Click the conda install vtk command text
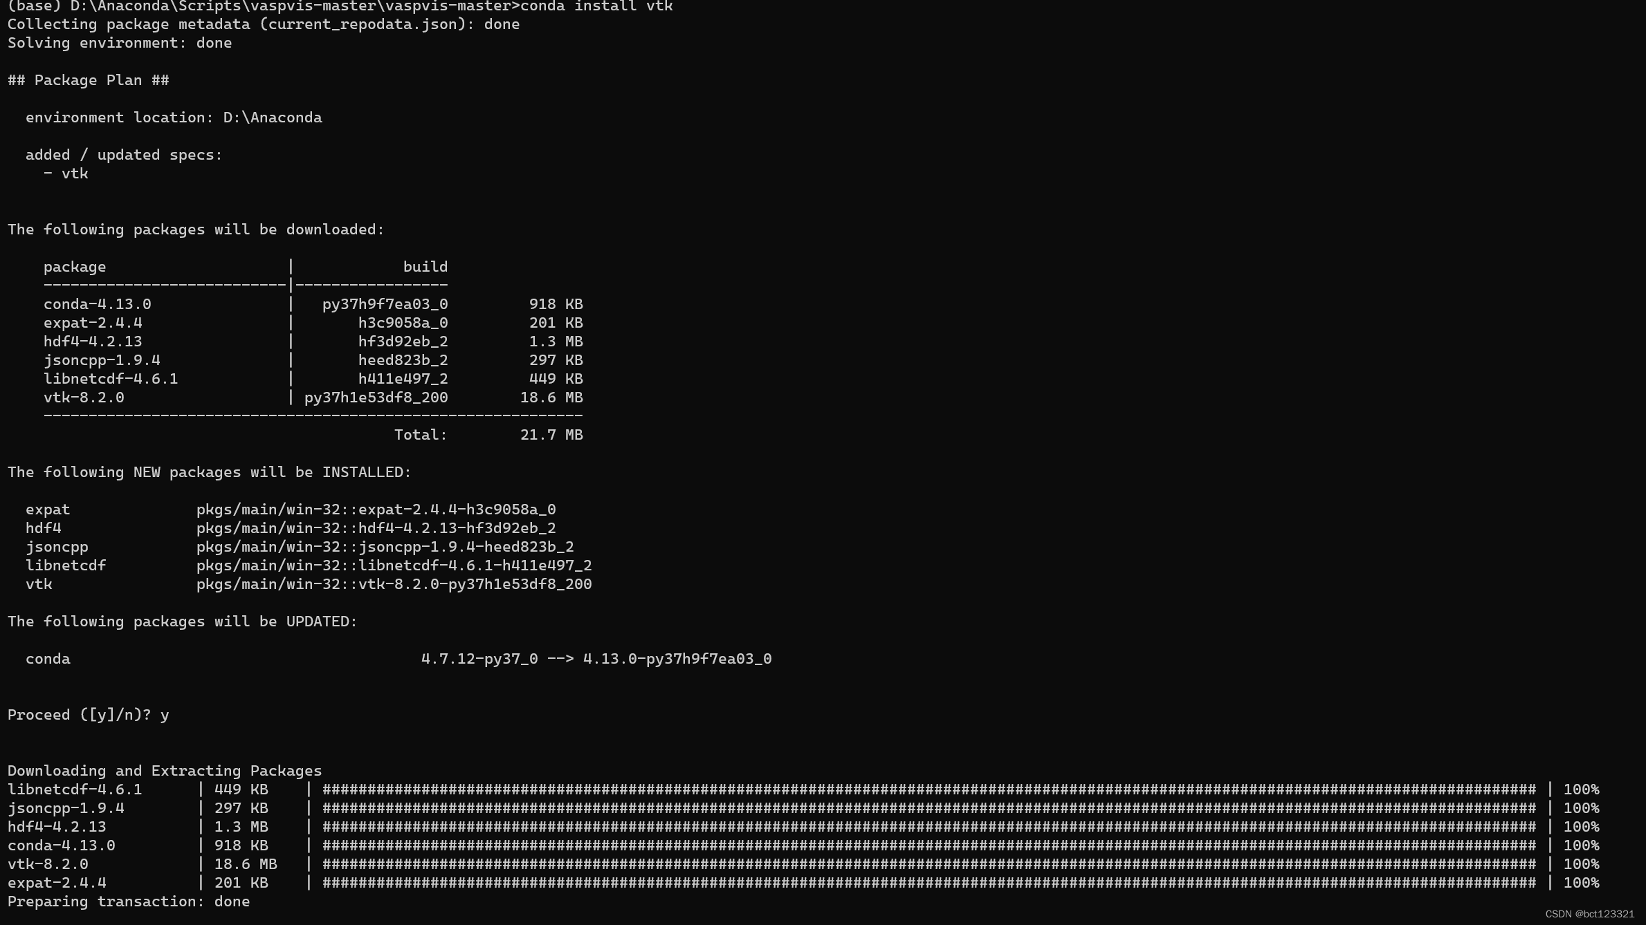 596,7
